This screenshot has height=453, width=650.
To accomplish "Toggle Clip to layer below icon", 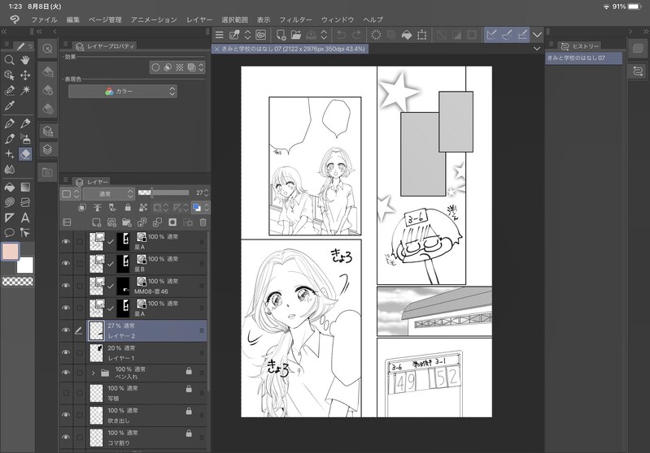I will pos(82,207).
